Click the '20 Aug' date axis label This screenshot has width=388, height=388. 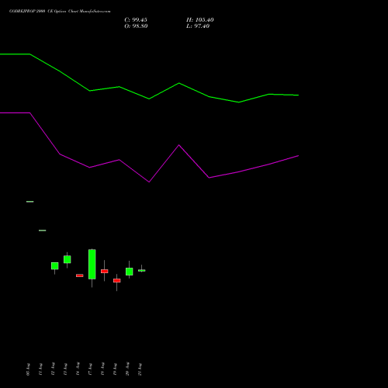point(127,369)
